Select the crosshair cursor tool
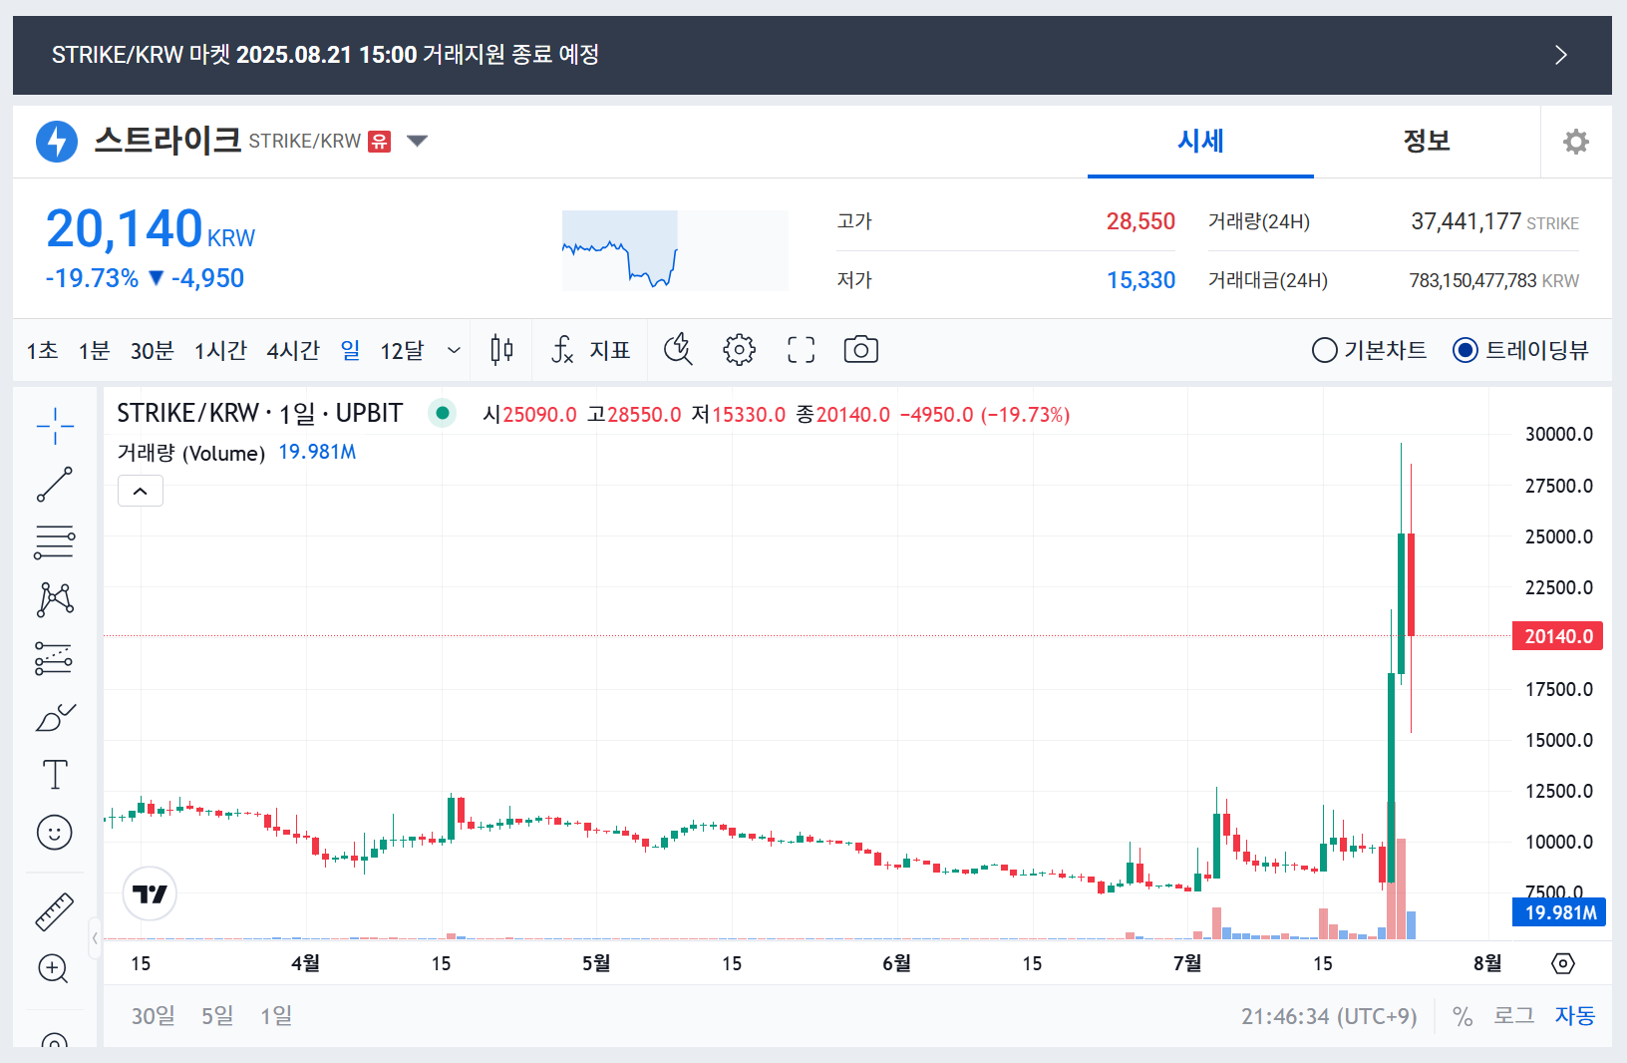1627x1063 pixels. click(55, 426)
